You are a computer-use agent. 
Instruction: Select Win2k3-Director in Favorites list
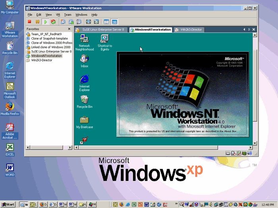coord(41,60)
